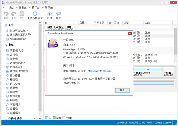The width and height of the screenshot is (178, 126).
Task: Click the 类型 column header
Action: click(133, 23)
